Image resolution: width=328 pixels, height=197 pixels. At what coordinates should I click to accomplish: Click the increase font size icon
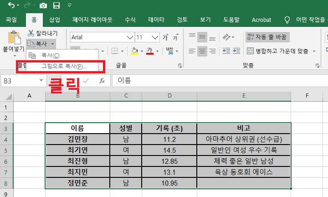(x=165, y=37)
